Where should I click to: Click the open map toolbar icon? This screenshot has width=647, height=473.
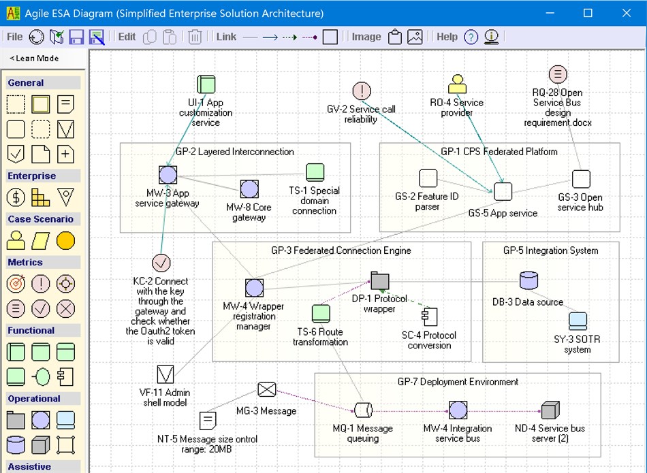tap(57, 37)
